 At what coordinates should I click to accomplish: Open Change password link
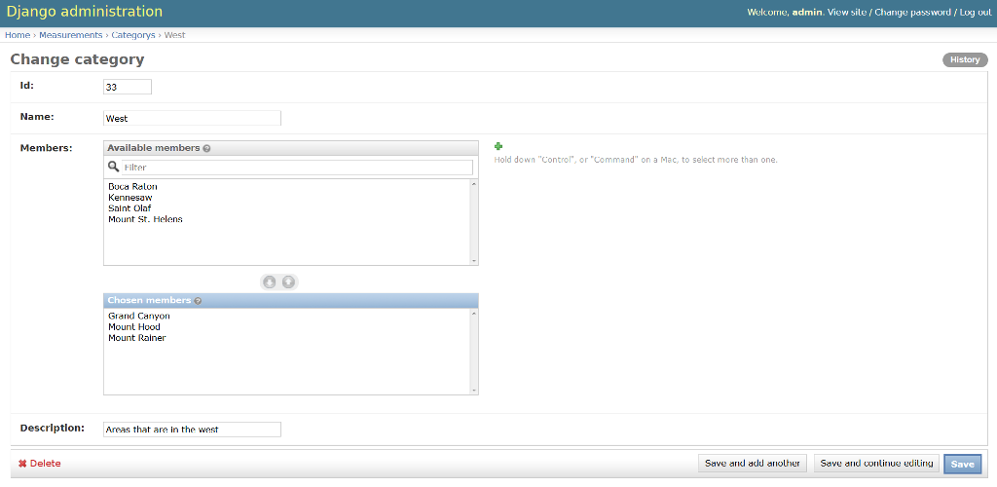tap(912, 13)
